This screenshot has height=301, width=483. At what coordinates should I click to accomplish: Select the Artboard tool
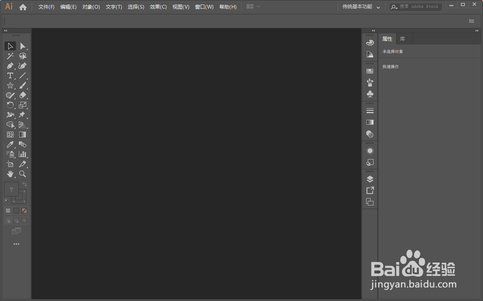point(10,164)
